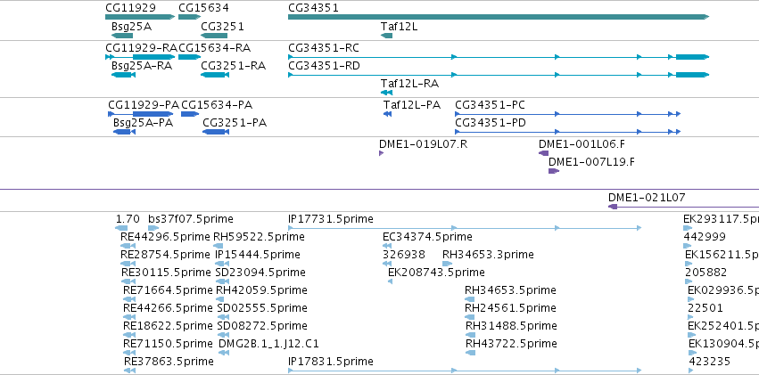Select the RH34653.3prime EST arrow

pos(447,264)
